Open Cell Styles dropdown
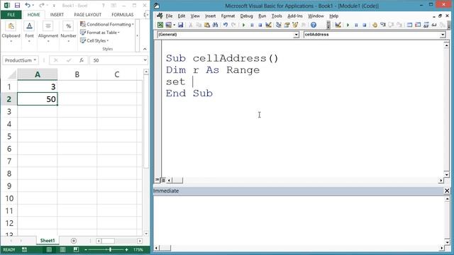This screenshot has width=454, height=255. click(94, 40)
